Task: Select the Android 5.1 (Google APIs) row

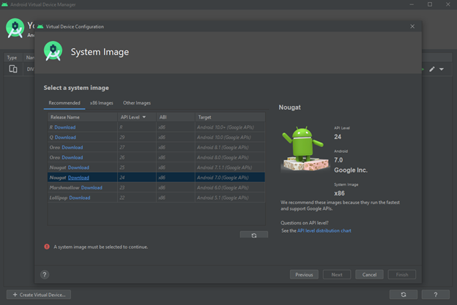Action: click(x=156, y=197)
